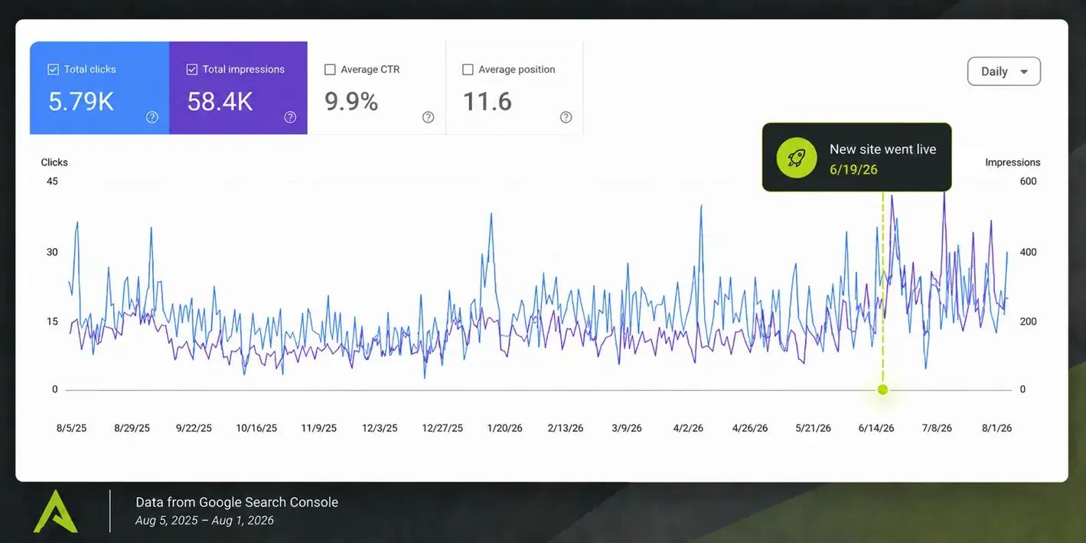The image size is (1086, 543).
Task: Click the 8/5/25 date axis label
Action: pos(71,428)
